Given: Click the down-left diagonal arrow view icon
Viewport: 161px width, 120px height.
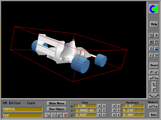Looking at the screenshot, I should pos(156,72).
